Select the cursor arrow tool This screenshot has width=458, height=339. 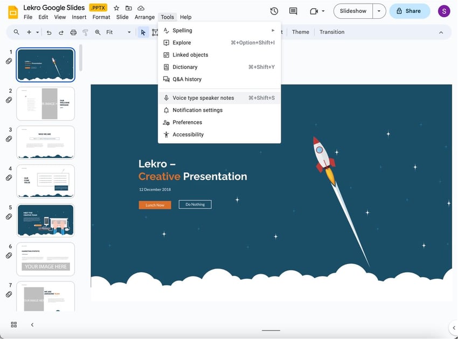click(x=142, y=32)
